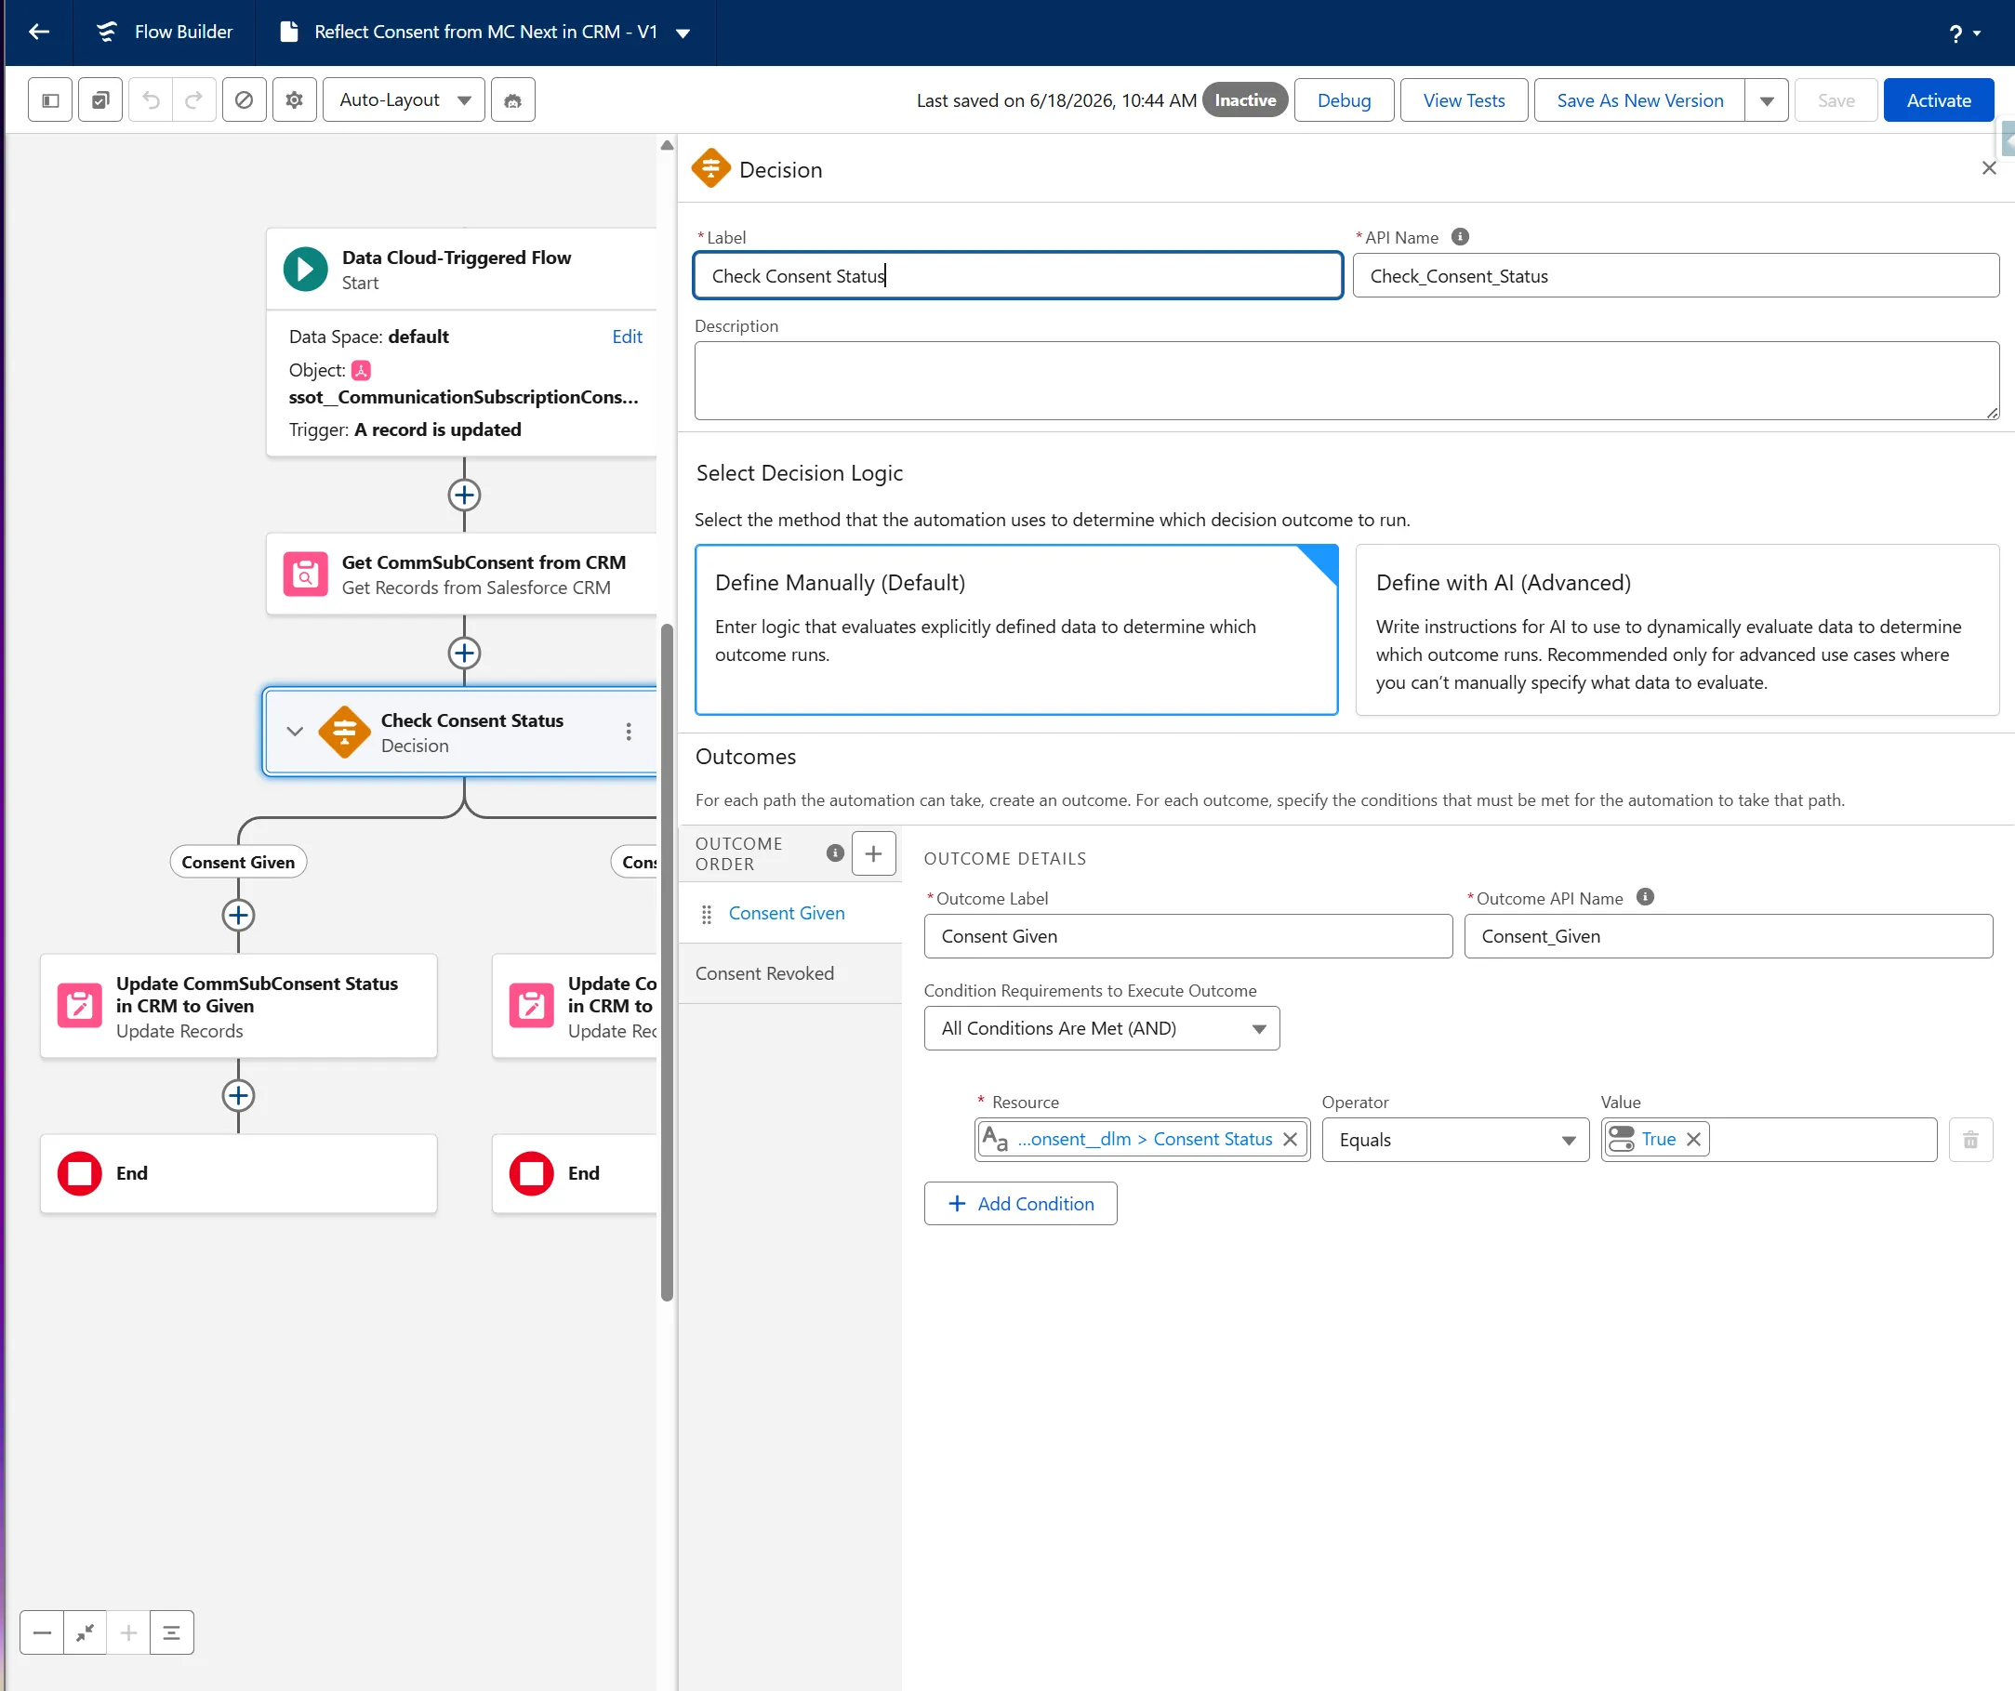Click the canvas alignment options icon
The image size is (2015, 1691).
[x=172, y=1632]
